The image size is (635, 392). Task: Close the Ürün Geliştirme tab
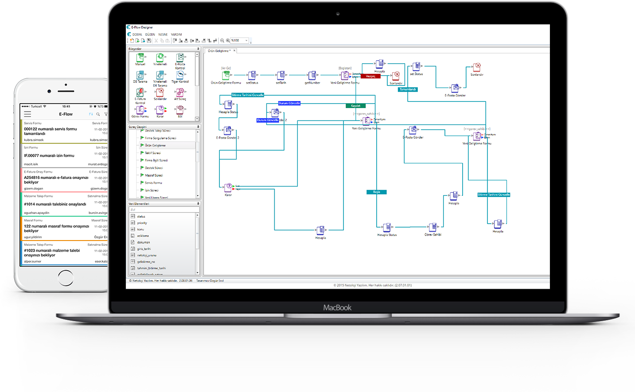point(235,50)
